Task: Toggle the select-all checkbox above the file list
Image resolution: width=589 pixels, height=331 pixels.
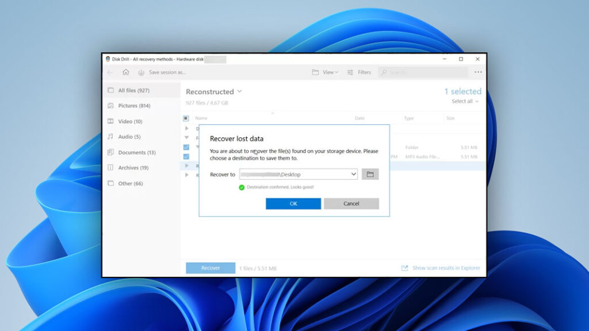Action: [x=186, y=118]
